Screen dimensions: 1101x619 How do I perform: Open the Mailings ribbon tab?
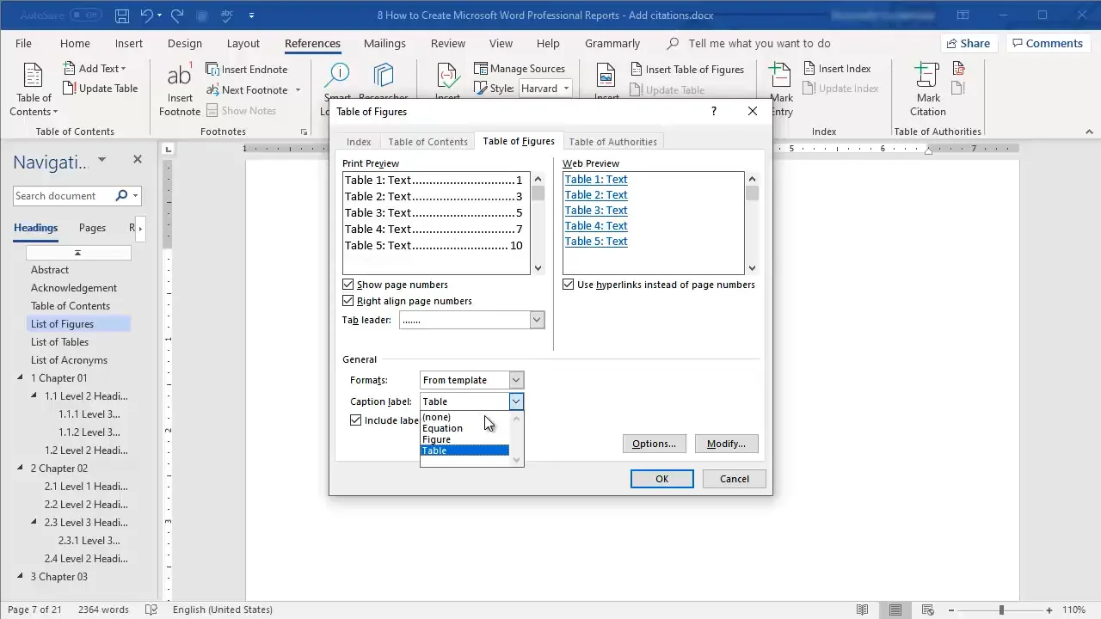click(x=384, y=43)
